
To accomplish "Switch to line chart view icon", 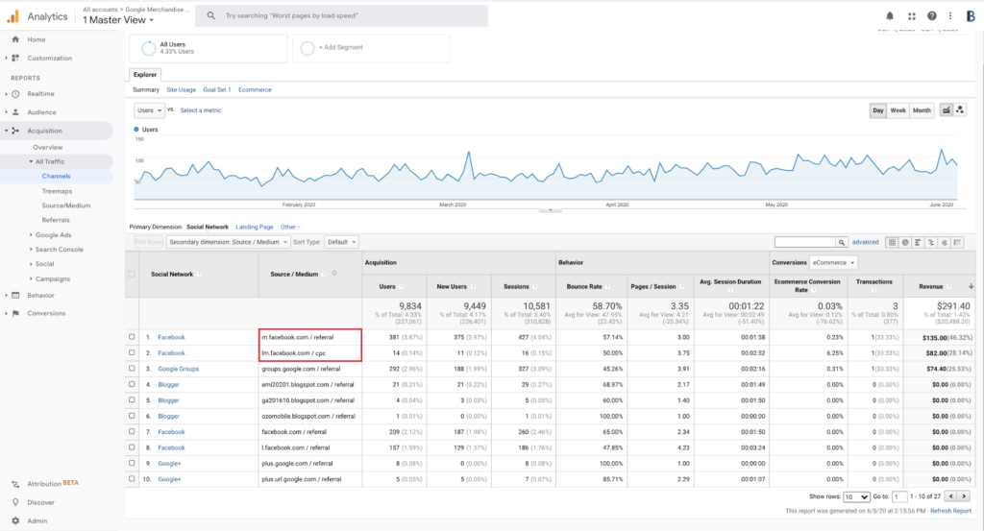I will [946, 110].
